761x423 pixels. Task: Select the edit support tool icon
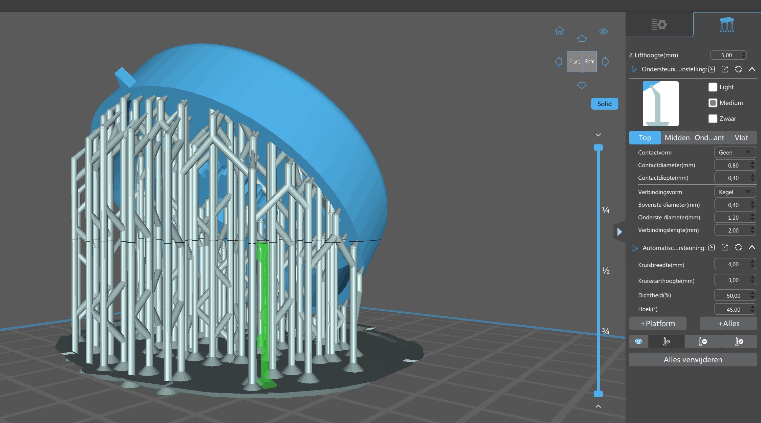coord(739,341)
